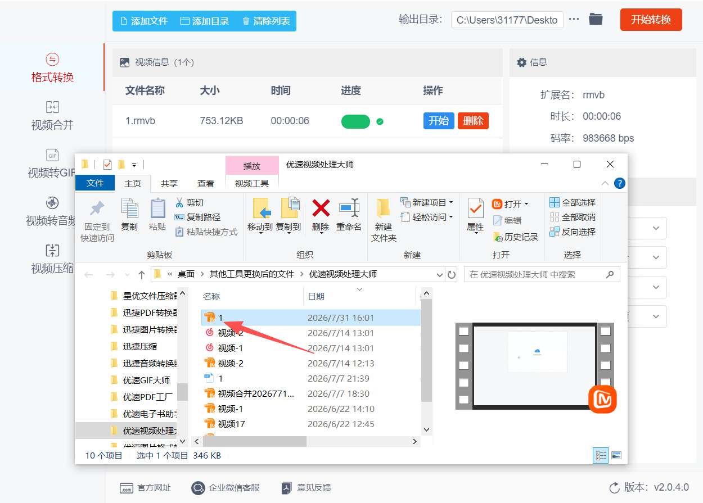Click the 粘贴快捷方式 ribbon item
The width and height of the screenshot is (703, 503).
(206, 232)
